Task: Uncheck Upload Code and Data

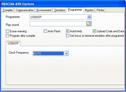Action: coord(94,31)
